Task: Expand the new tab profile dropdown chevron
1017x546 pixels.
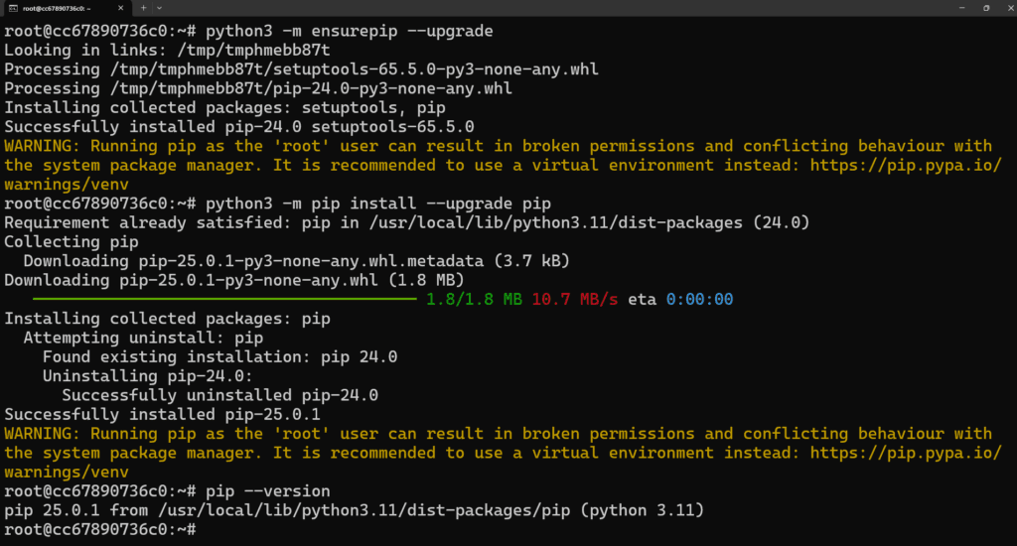Action: (160, 8)
